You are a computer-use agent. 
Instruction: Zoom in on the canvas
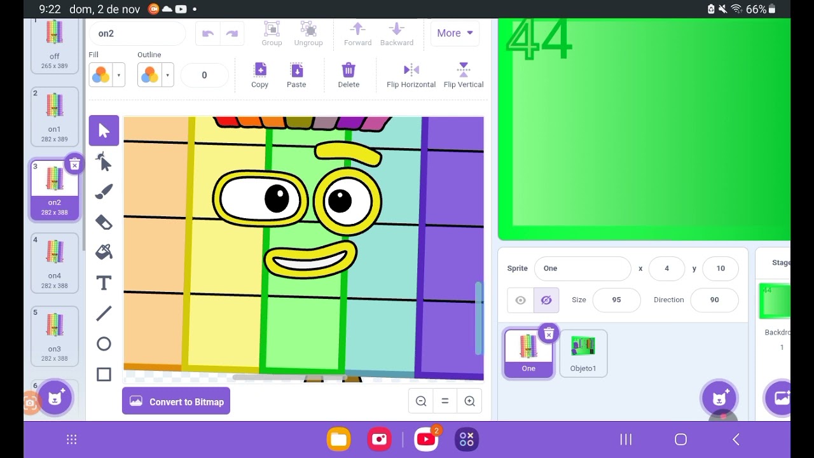click(469, 401)
